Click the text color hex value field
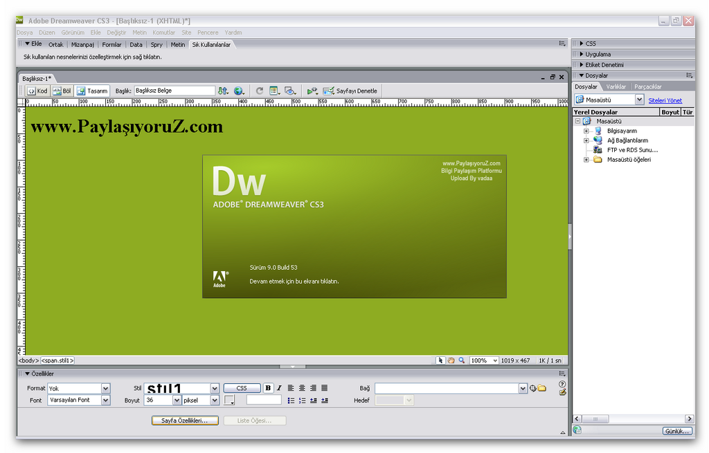This screenshot has width=709, height=453. tap(264, 400)
